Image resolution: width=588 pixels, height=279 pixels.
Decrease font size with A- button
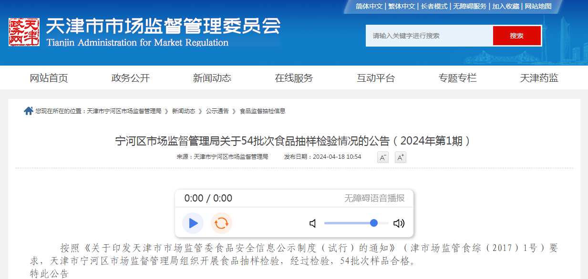pyautogui.click(x=382, y=157)
